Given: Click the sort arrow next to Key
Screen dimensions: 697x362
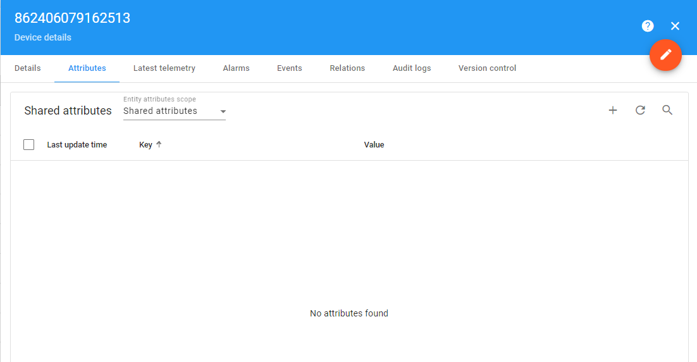Looking at the screenshot, I should click(159, 144).
